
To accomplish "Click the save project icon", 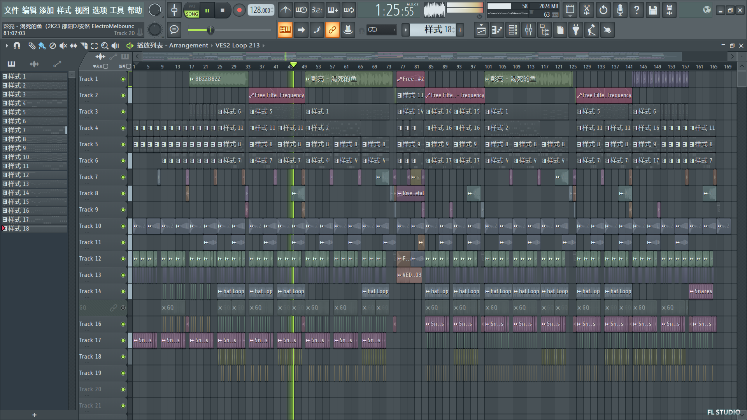I will pos(653,10).
